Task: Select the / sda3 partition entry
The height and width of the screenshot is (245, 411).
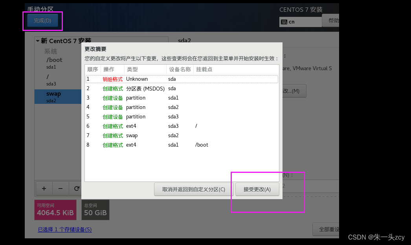Action: [58, 80]
